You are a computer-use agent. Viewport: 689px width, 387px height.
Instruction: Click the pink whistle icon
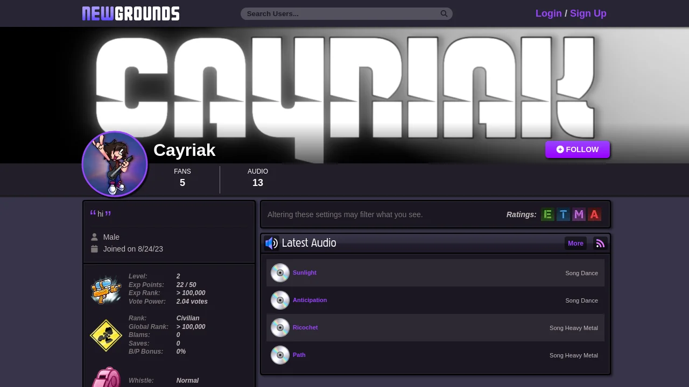tap(106, 377)
